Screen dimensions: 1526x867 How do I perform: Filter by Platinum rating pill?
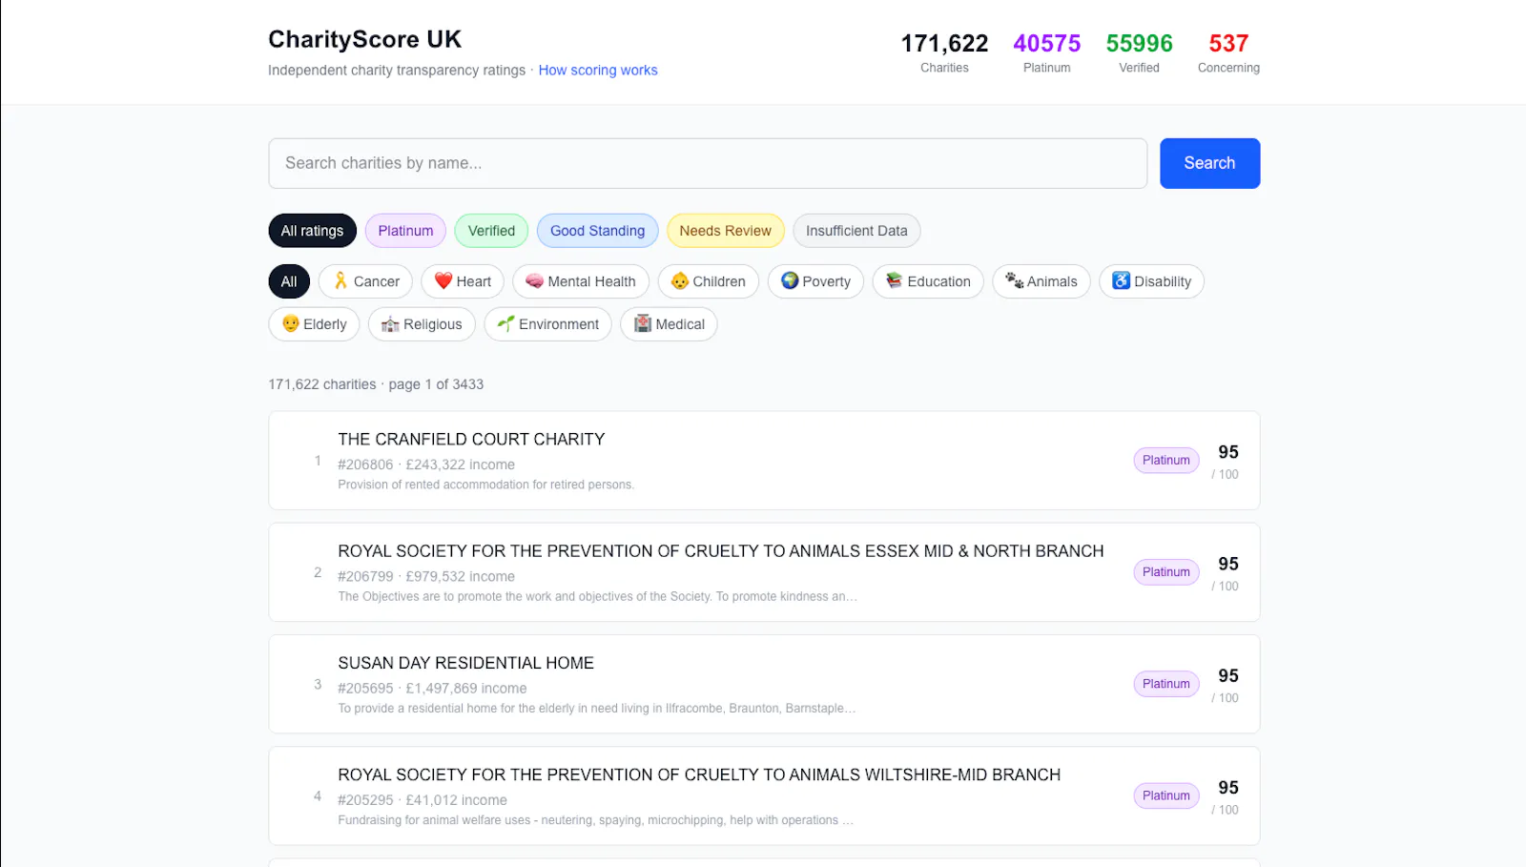coord(405,231)
